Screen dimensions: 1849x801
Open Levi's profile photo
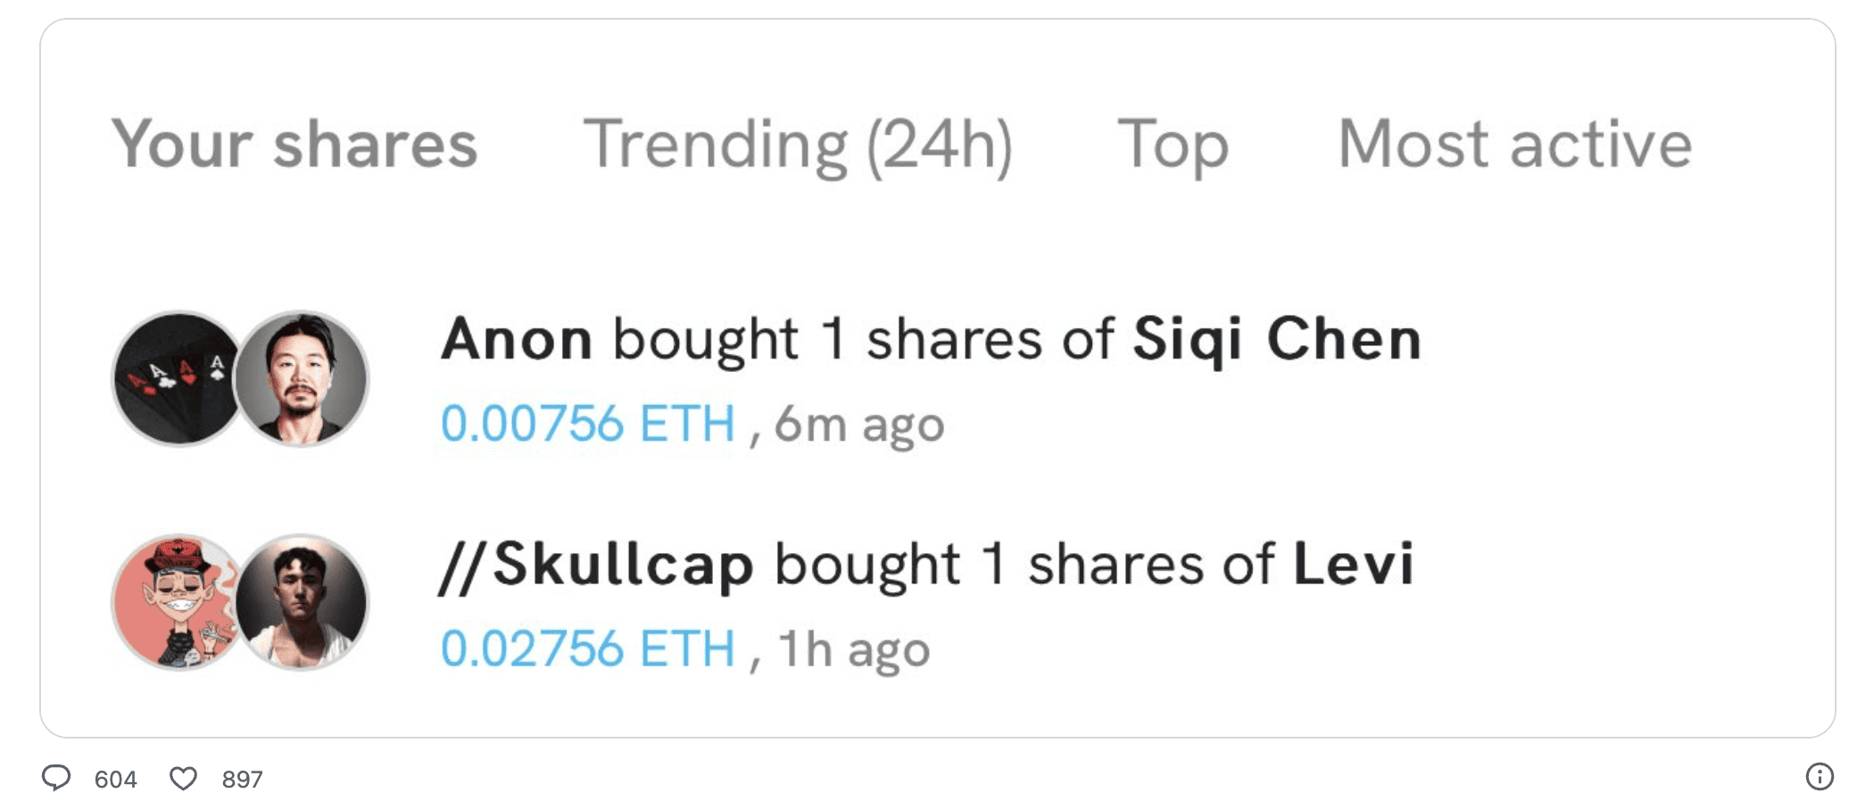301,602
